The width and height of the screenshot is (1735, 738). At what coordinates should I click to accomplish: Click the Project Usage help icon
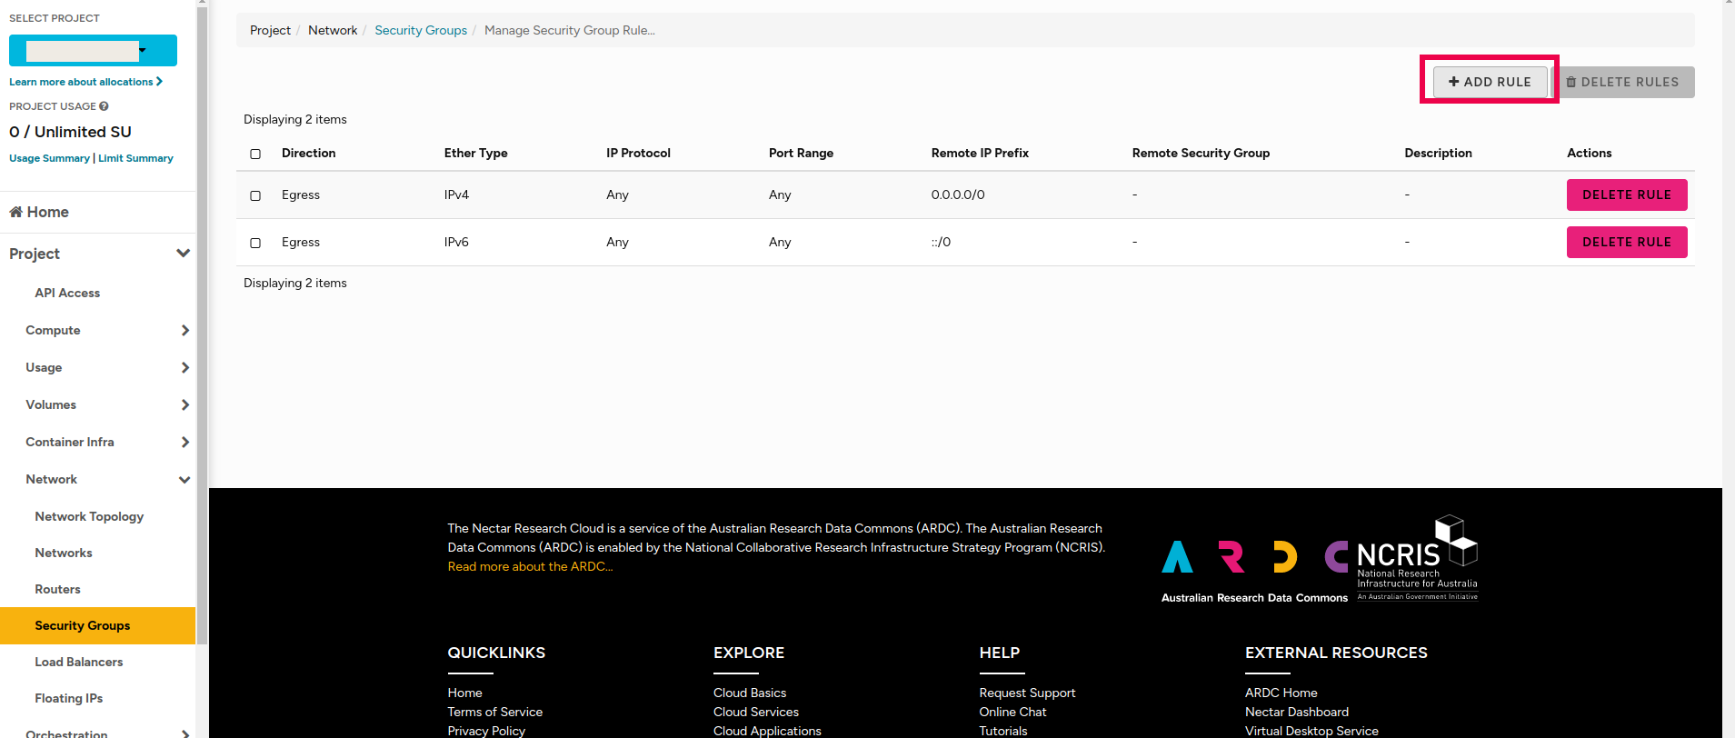[104, 106]
